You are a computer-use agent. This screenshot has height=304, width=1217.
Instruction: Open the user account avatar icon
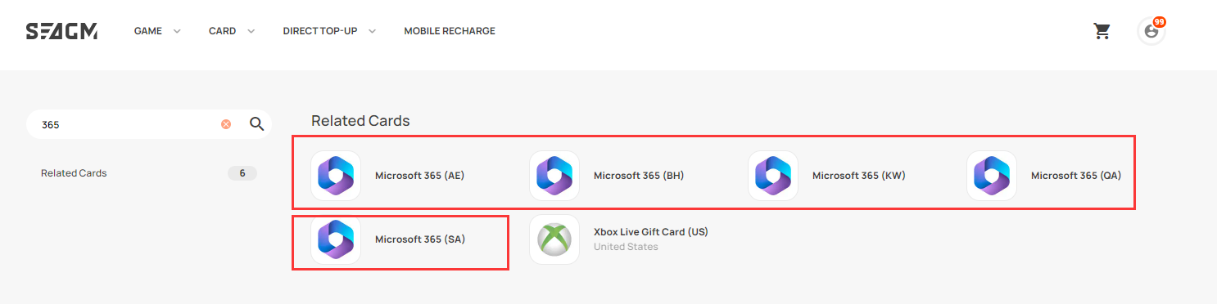1151,31
